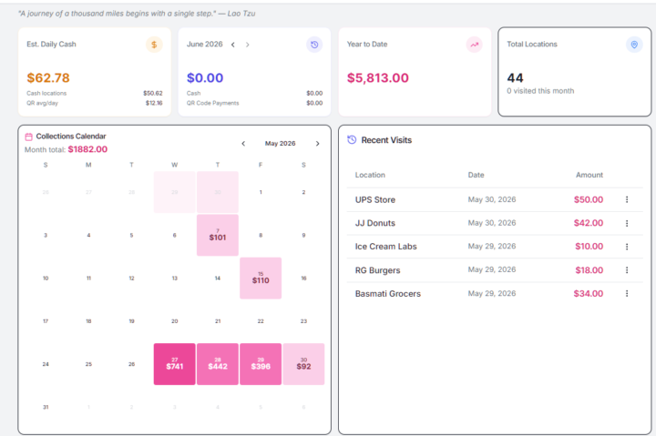Click the calendar icon beside Collections Calendar

coord(28,137)
